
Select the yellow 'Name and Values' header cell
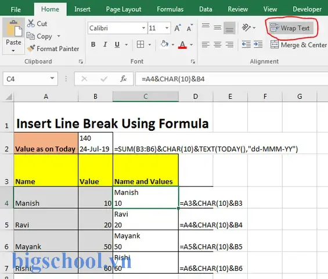coord(146,170)
